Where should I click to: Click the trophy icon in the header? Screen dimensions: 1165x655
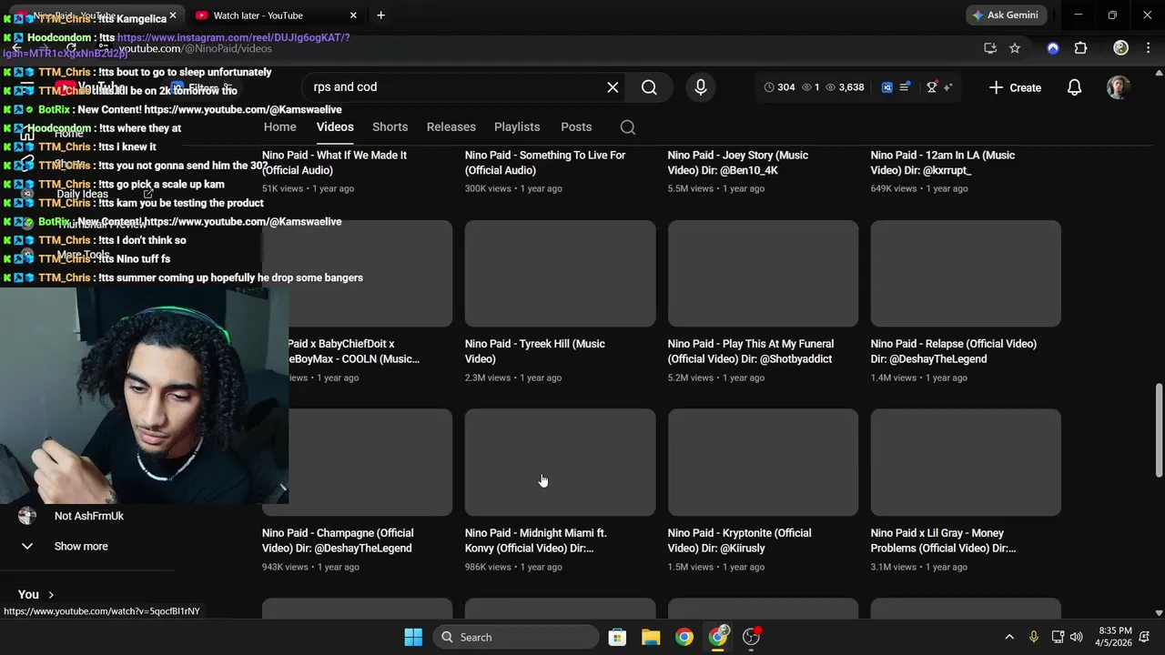(931, 87)
